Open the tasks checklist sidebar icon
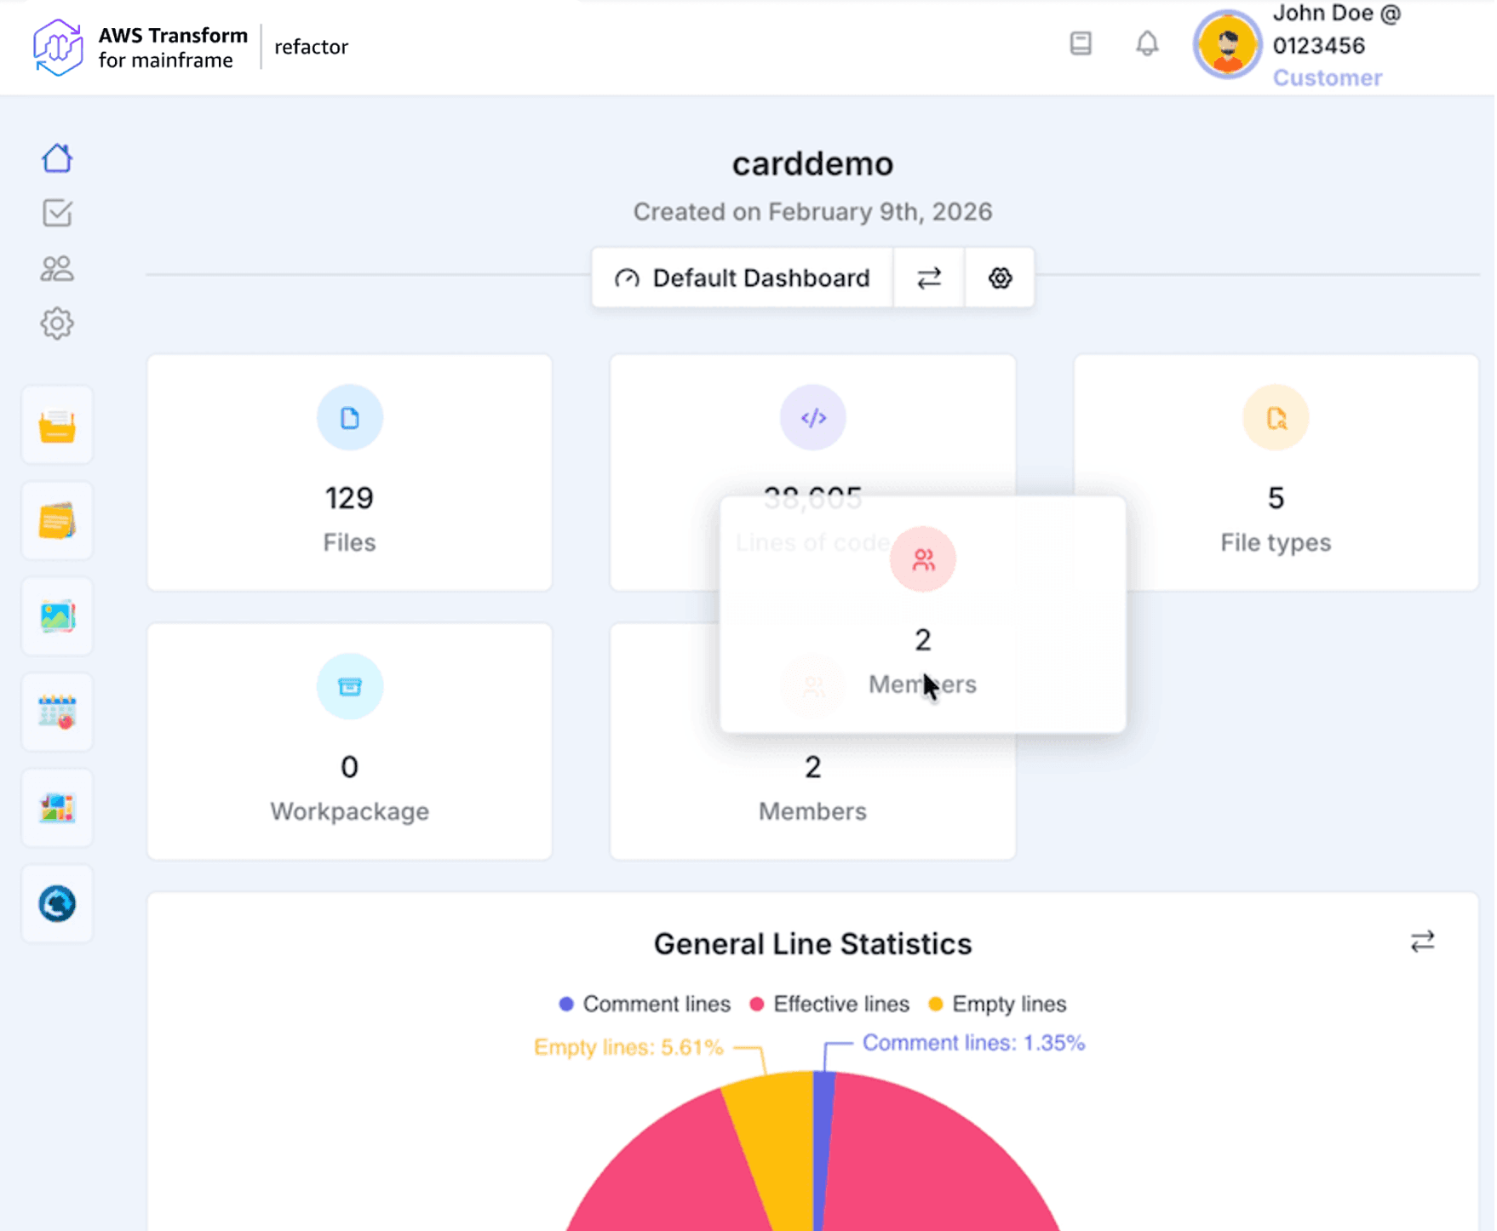The height and width of the screenshot is (1231, 1497). pyautogui.click(x=57, y=213)
